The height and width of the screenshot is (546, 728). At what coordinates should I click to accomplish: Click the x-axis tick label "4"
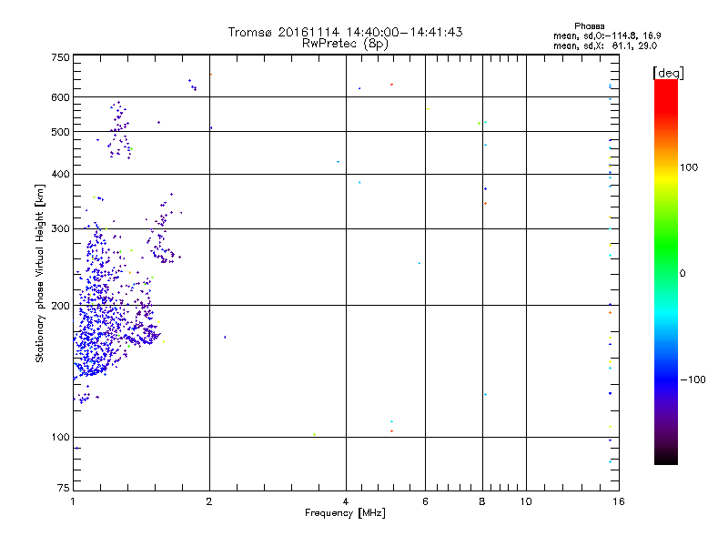coord(346,501)
